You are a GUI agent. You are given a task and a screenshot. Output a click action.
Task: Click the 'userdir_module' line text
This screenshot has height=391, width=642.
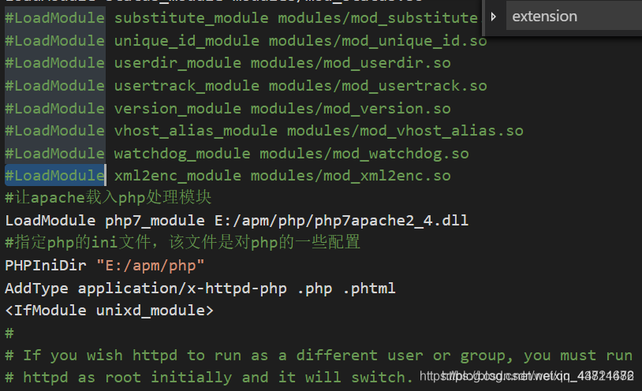pyautogui.click(x=177, y=64)
